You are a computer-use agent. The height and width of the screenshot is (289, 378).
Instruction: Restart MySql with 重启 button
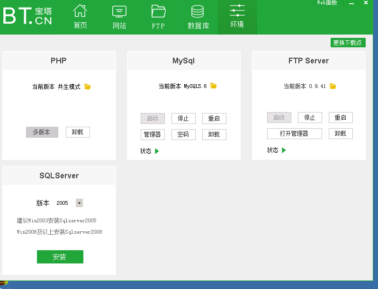214,118
